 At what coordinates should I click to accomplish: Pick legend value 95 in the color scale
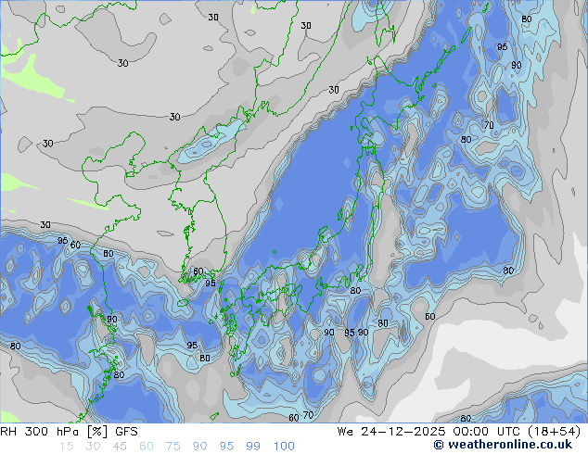[226, 447]
